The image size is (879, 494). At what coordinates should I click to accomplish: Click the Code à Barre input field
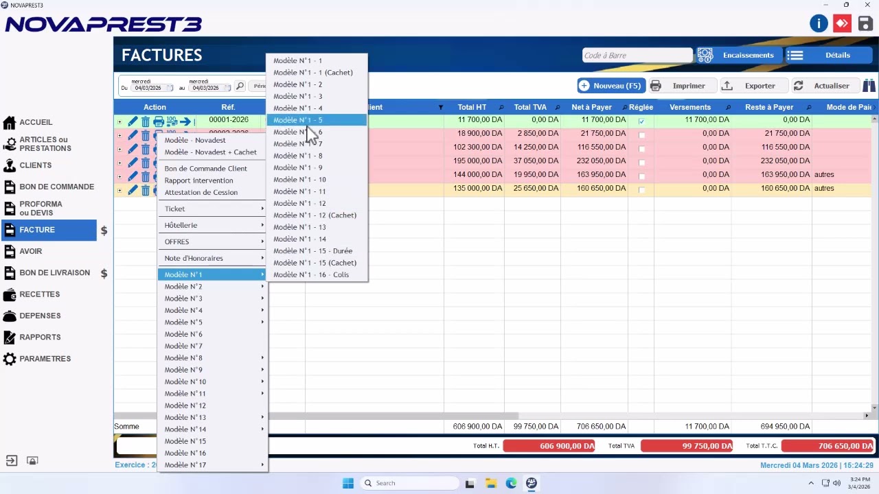point(637,56)
